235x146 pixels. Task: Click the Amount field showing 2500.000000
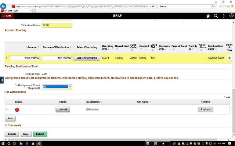click(24, 58)
